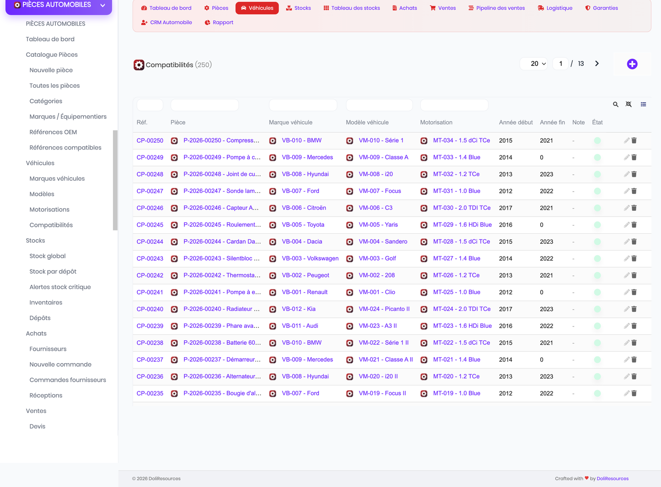Toggle the status indicator for row CP-00243

pyautogui.click(x=597, y=259)
